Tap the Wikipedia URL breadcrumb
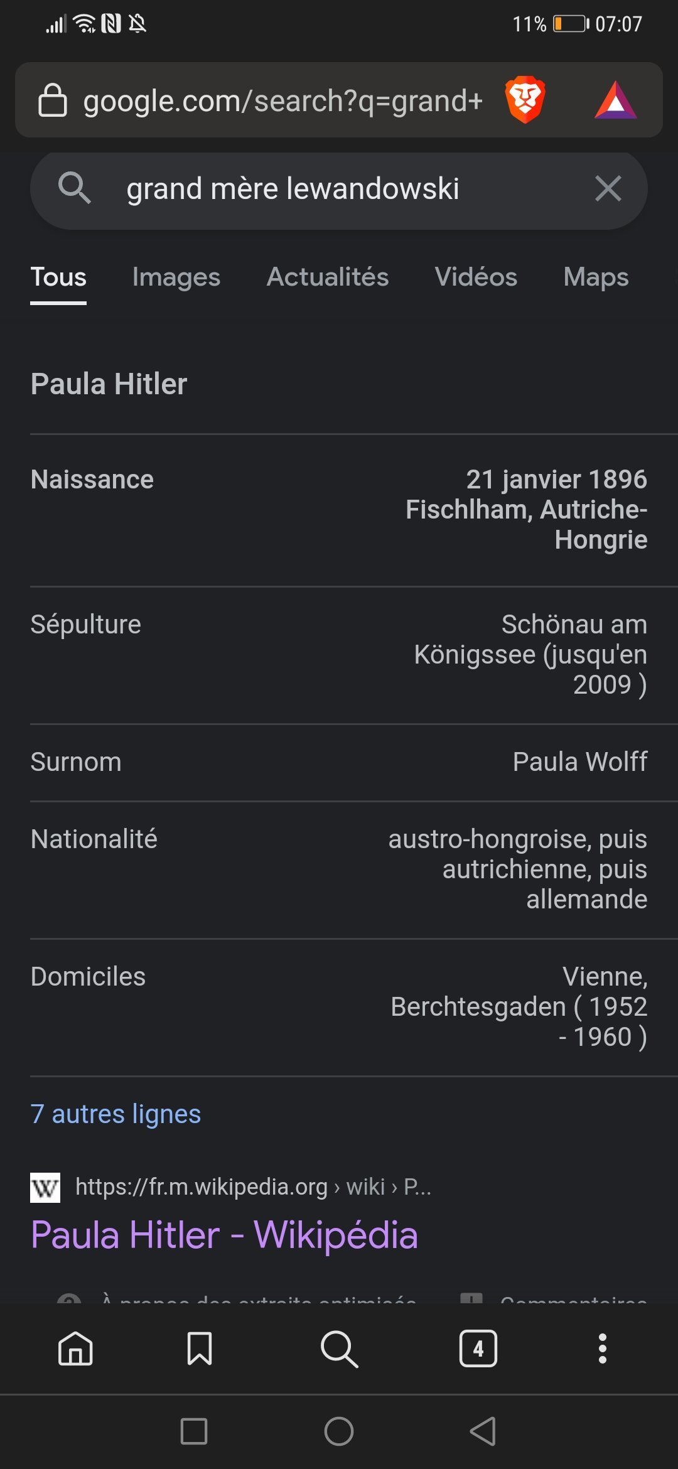 click(252, 1187)
